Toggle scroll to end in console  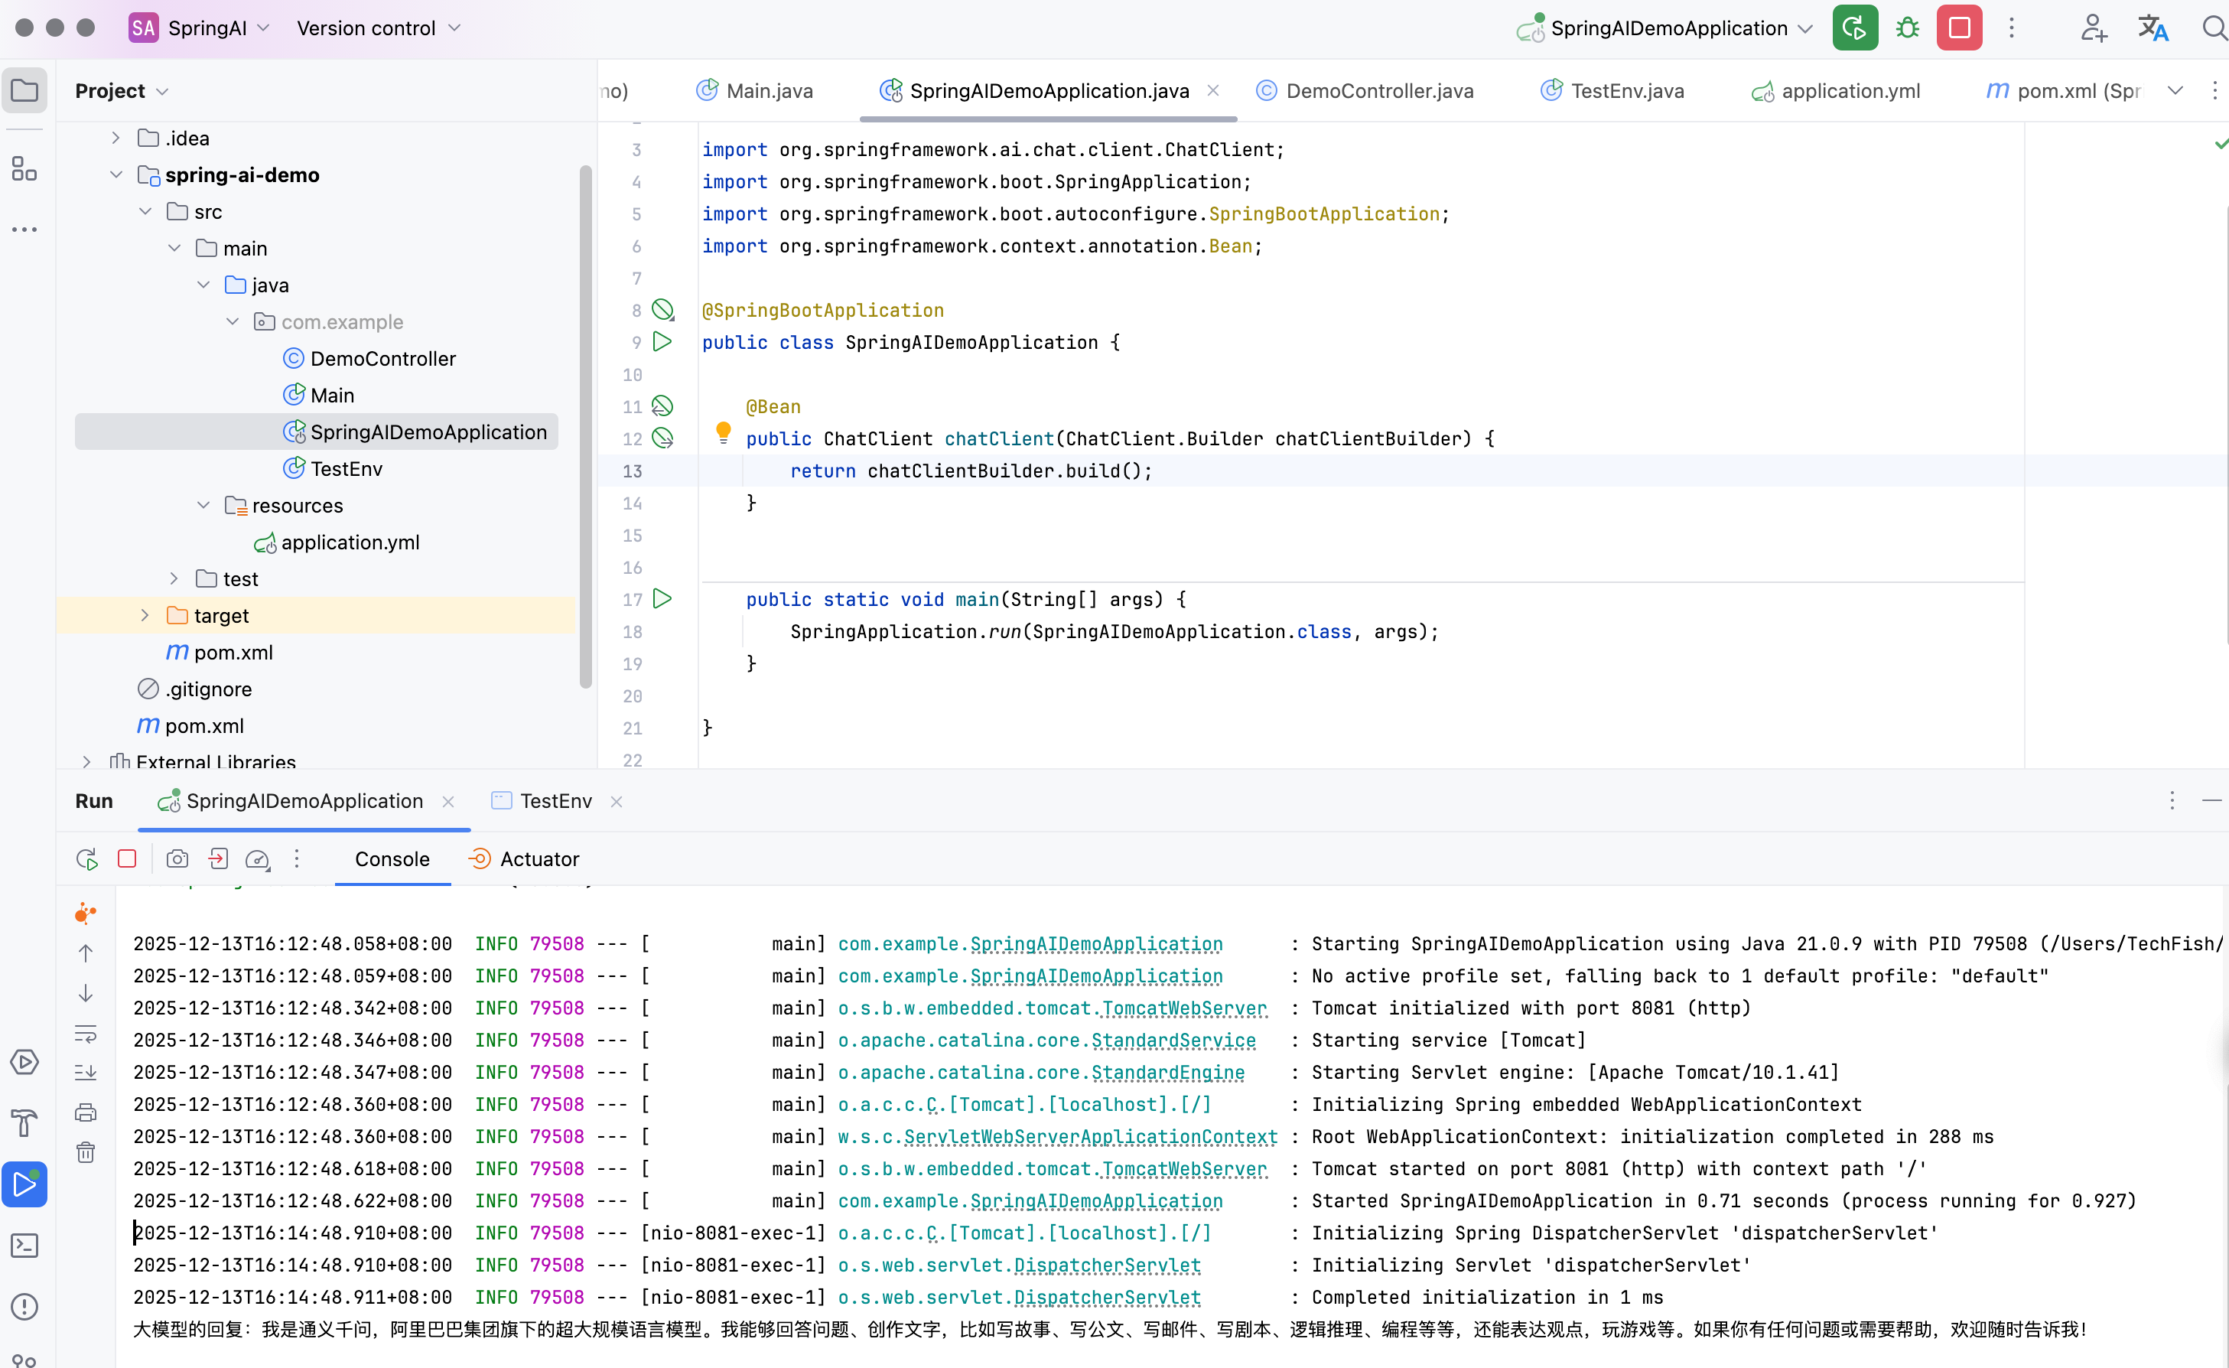[x=86, y=1072]
